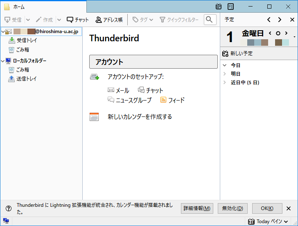
Task: Toggle the クイックフィルター button
Action: tap(179, 20)
